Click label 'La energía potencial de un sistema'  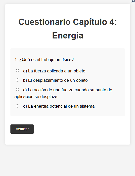pyautogui.click(x=61, y=106)
